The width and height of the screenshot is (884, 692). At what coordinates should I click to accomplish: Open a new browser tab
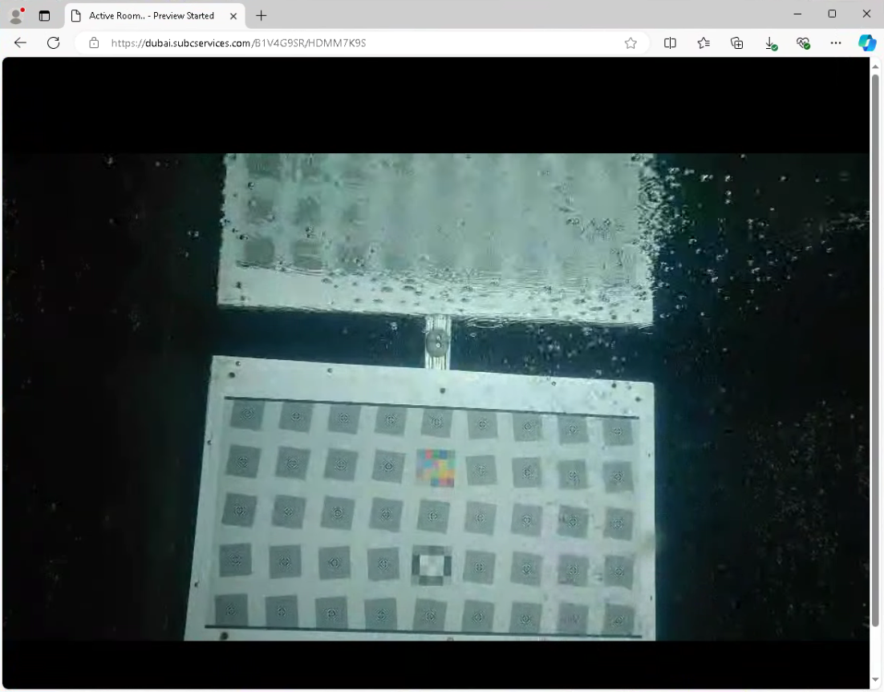point(261,15)
